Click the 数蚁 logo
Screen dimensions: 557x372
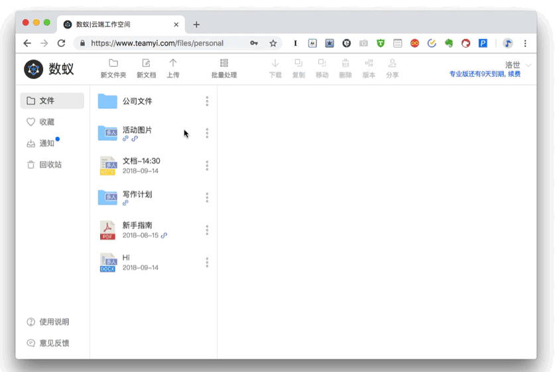point(49,69)
